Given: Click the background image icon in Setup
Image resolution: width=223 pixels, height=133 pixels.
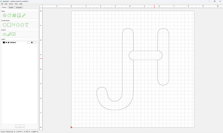Looking at the screenshot, I should point(19,15).
